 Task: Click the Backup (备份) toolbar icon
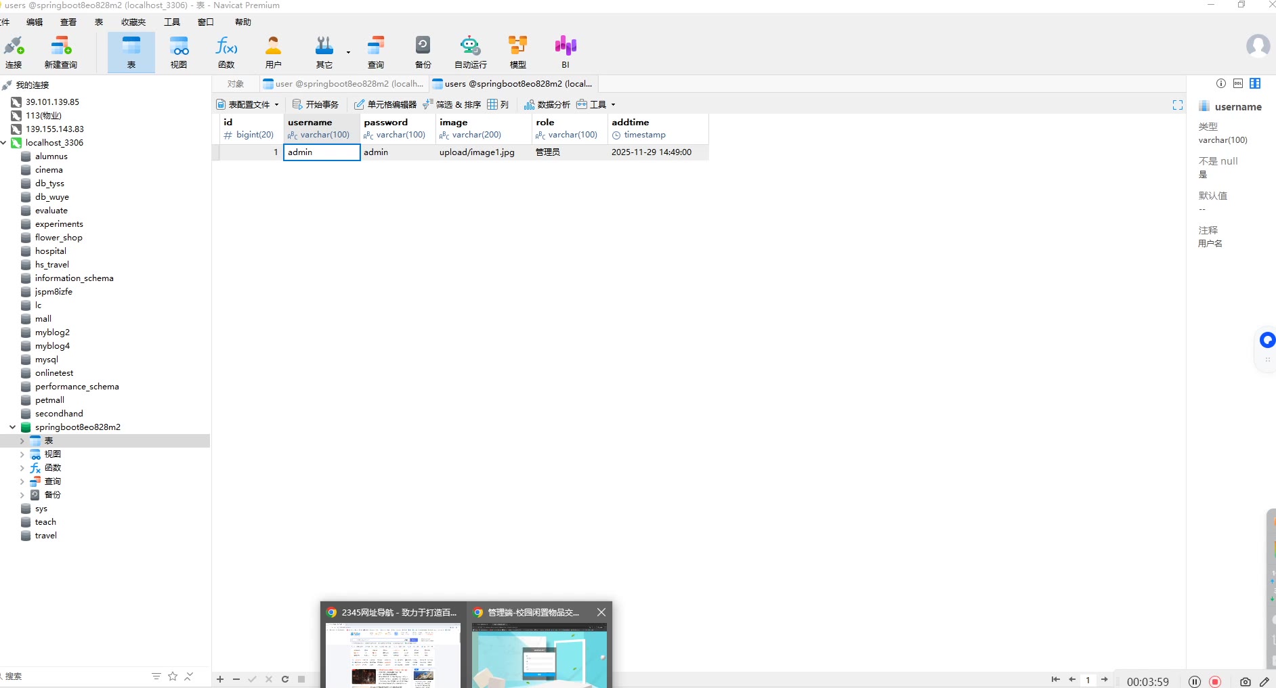(423, 52)
